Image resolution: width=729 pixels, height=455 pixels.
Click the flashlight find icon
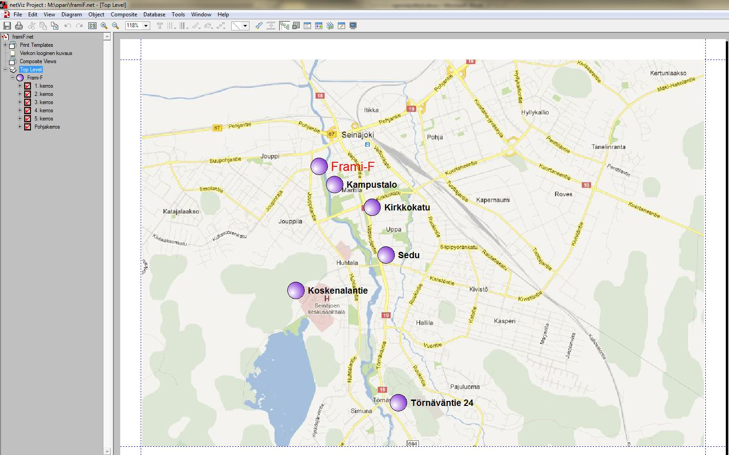tap(259, 26)
